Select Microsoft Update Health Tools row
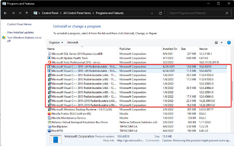The width and height of the screenshot is (234, 146). coord(137,58)
